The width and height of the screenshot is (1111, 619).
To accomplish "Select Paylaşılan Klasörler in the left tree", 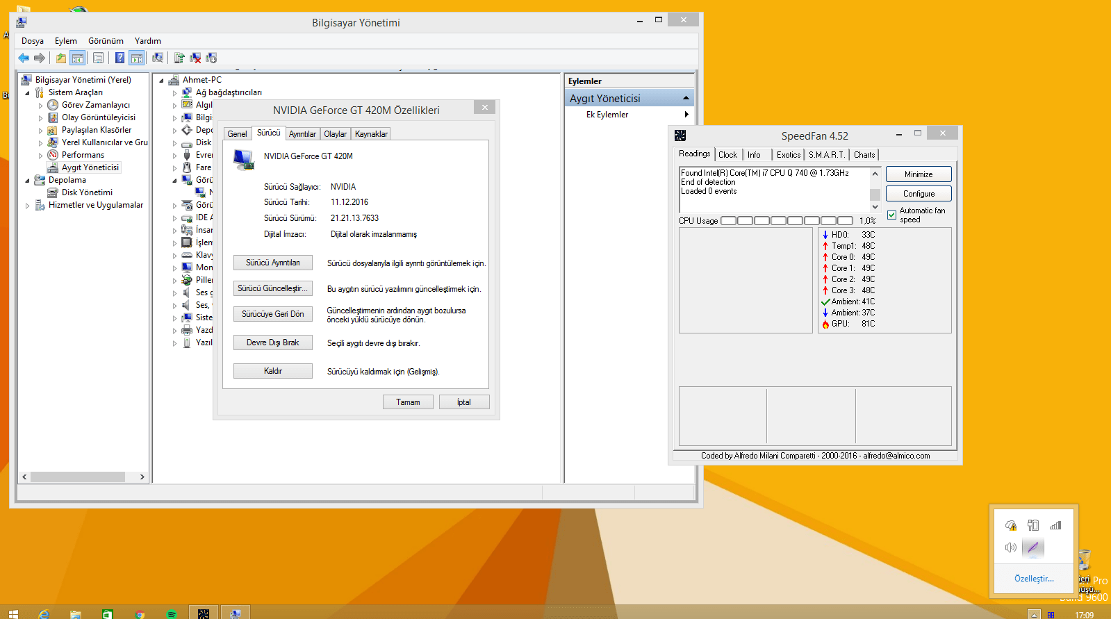I will [97, 130].
